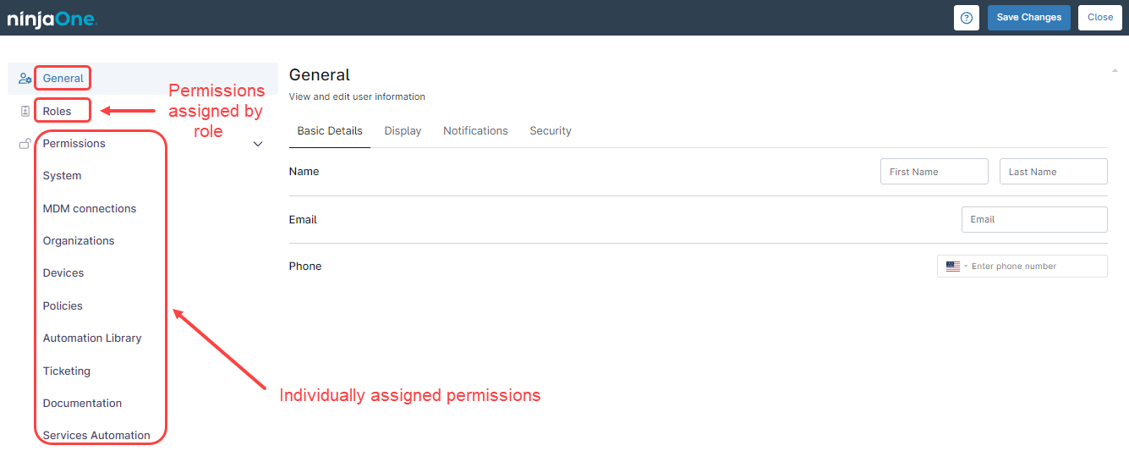The image size is (1129, 451).
Task: Click the General user settings icon
Action: point(25,79)
